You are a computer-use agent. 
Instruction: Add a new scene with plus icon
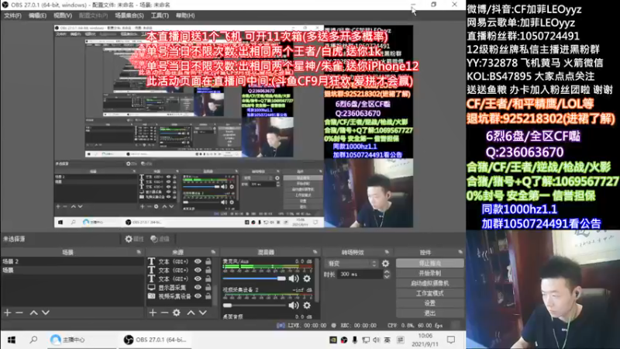(x=8, y=313)
